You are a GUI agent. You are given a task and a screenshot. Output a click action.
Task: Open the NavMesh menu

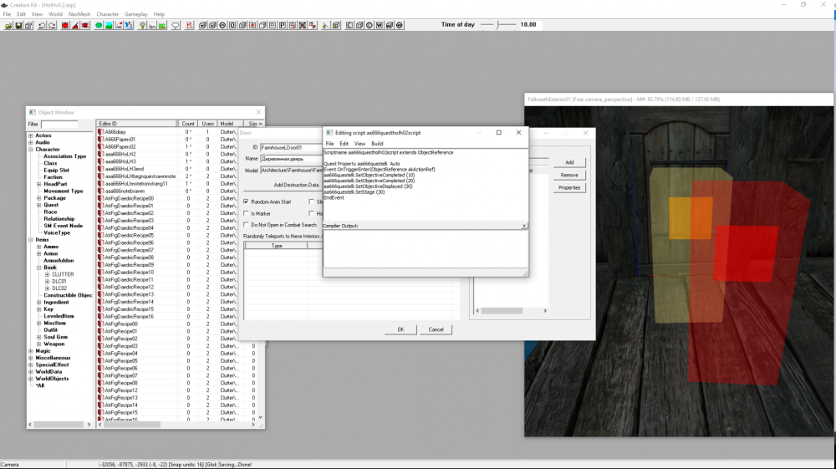point(79,14)
